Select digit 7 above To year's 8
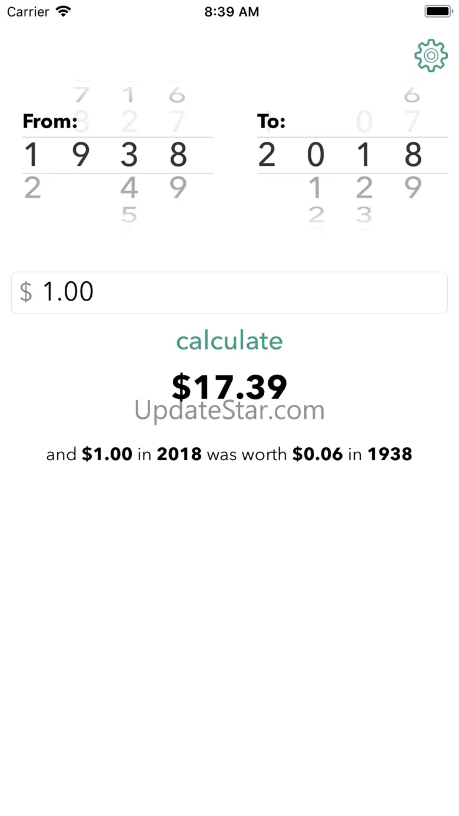 pyautogui.click(x=413, y=122)
